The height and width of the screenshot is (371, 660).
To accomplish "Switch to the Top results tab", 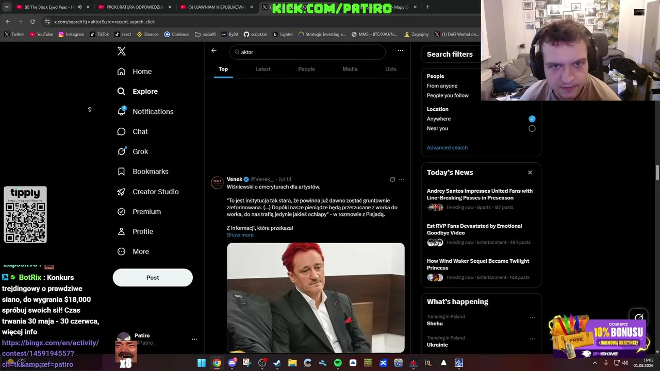I will pyautogui.click(x=223, y=69).
